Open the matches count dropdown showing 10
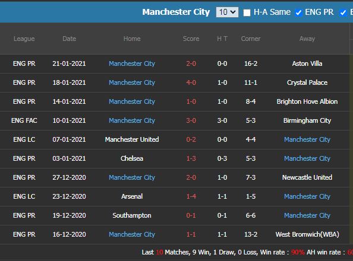The image size is (353, 261). 227,12
